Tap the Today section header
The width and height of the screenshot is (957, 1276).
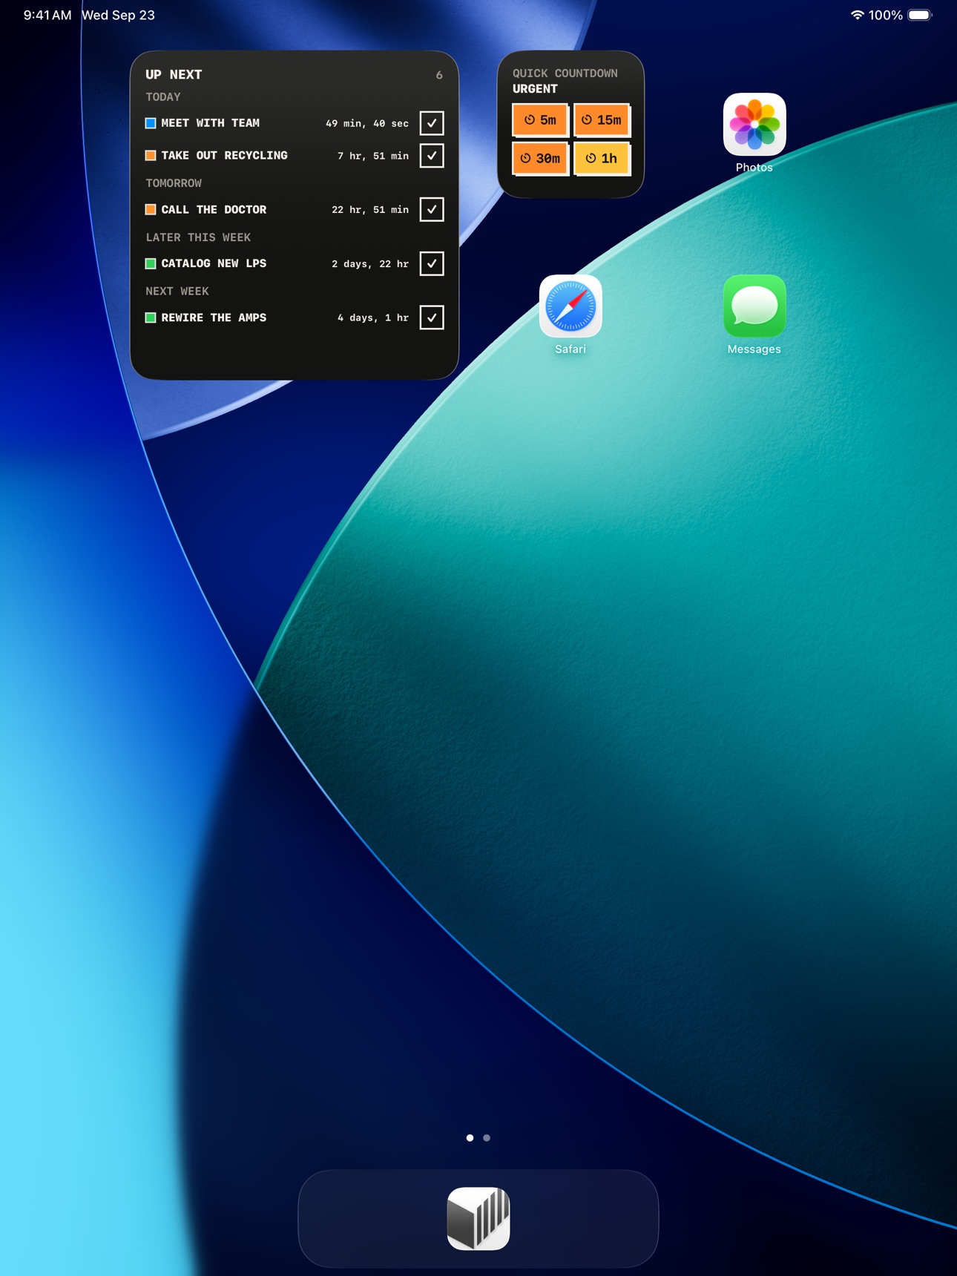(163, 97)
